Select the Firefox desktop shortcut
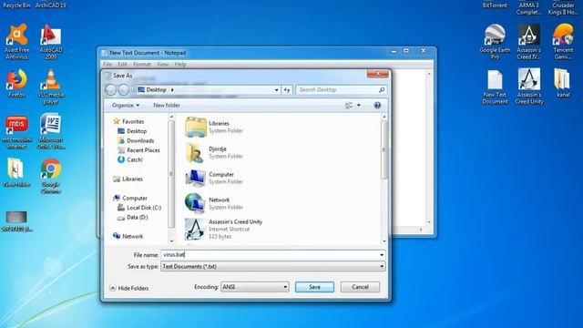 coord(16,83)
